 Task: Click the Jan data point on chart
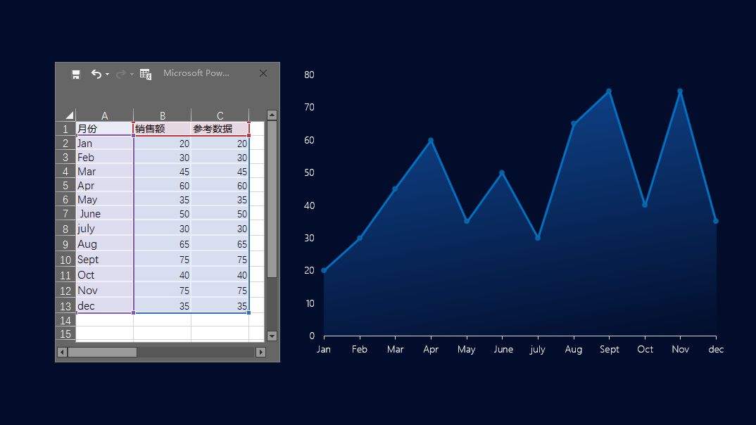324,270
